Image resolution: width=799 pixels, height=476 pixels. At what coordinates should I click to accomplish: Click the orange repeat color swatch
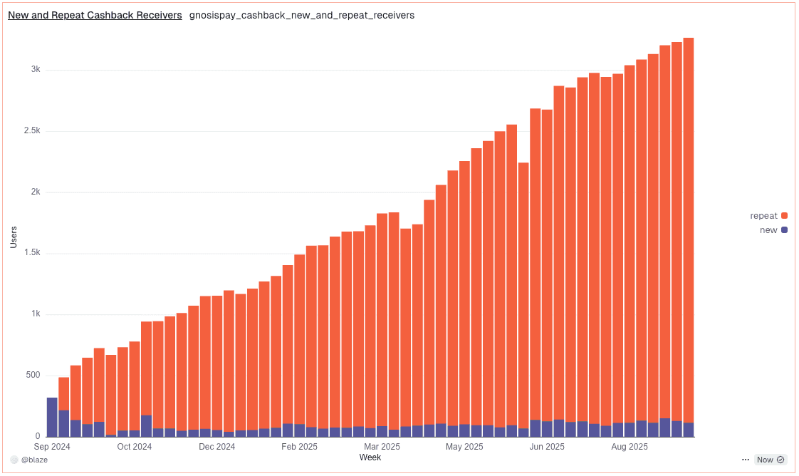click(784, 216)
